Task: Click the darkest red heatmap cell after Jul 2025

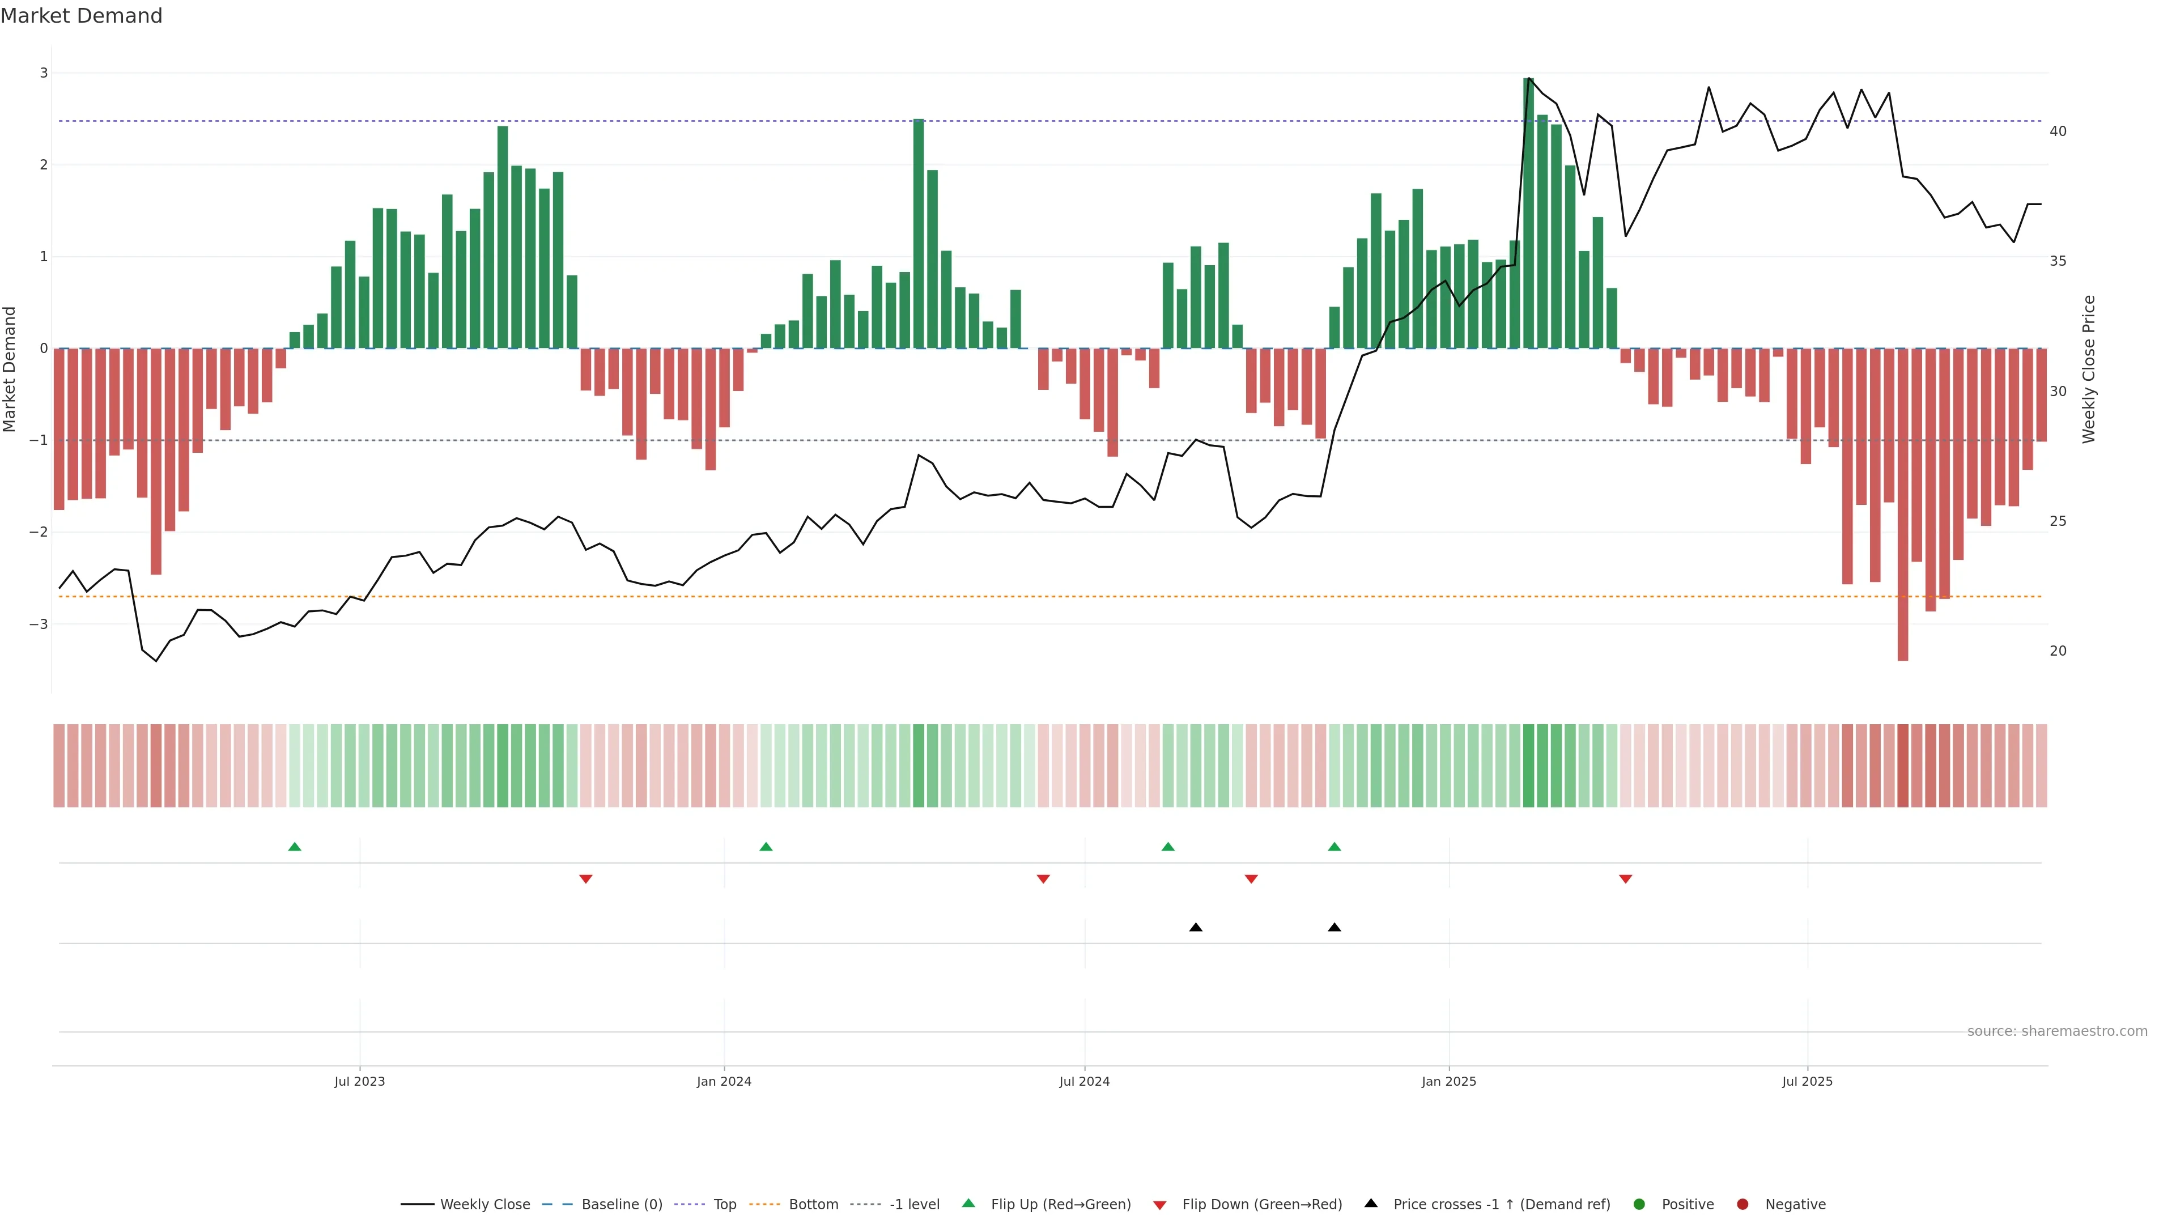Action: click(x=1902, y=766)
